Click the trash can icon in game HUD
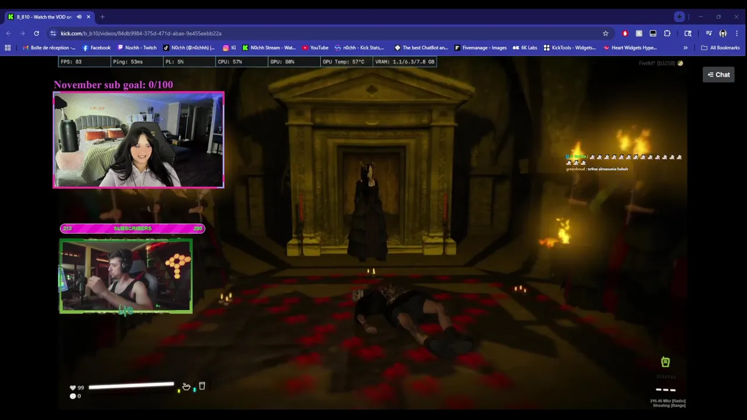Viewport: 747px width, 420px height. [x=202, y=386]
